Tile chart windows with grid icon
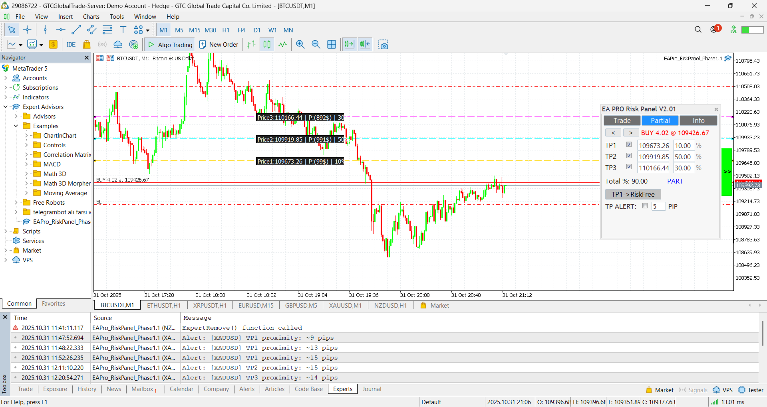Image resolution: width=767 pixels, height=407 pixels. click(332, 45)
